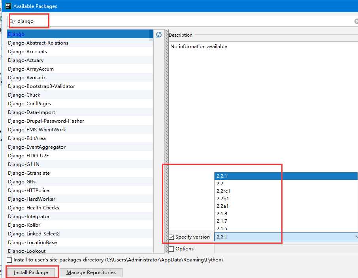Click the PyCharm icon in title bar
This screenshot has height=278, width=358.
click(x=8, y=6)
